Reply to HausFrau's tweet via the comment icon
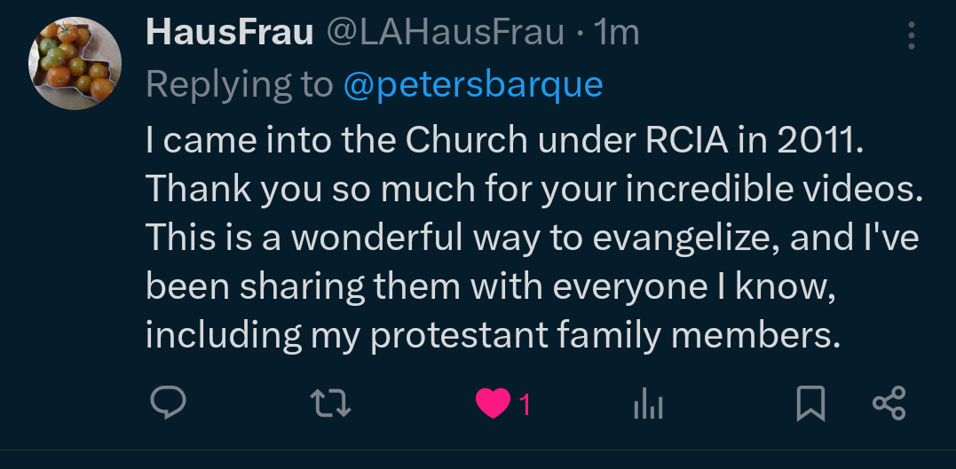The height and width of the screenshot is (469, 956). (x=167, y=403)
